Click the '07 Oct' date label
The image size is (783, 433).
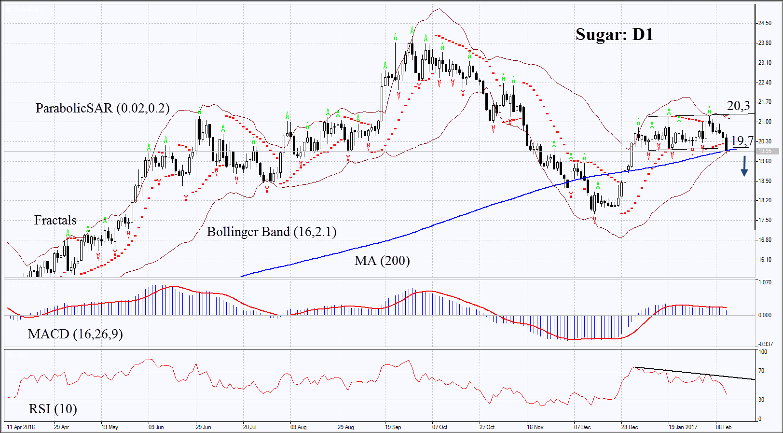coord(440,427)
